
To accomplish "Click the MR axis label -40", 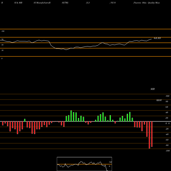I will [167, 134].
